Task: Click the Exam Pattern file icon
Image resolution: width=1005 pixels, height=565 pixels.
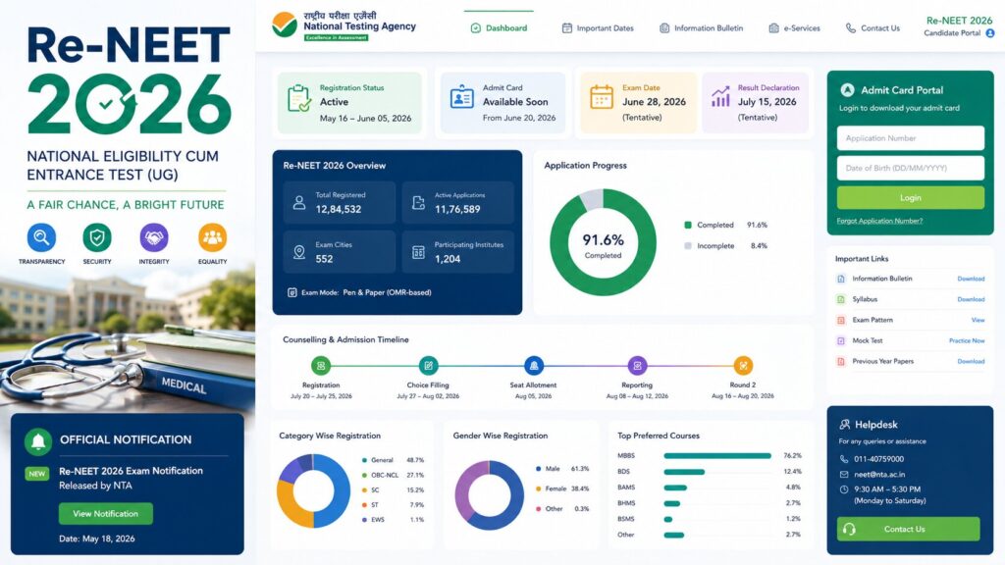Action: click(x=841, y=320)
